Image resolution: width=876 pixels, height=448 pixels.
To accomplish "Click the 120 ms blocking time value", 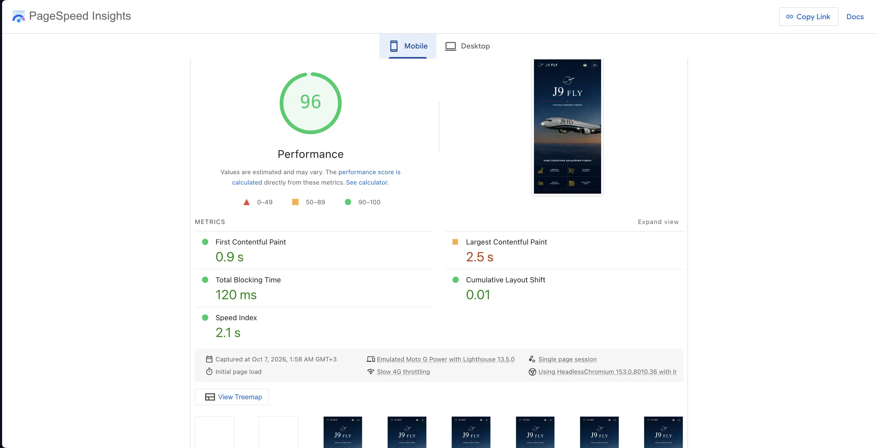I will (x=236, y=295).
